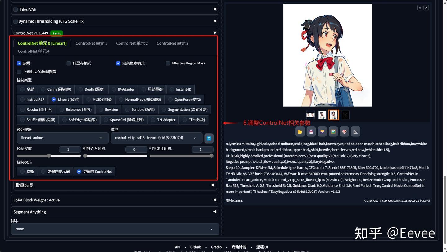Open the 脚本 None script dropdown
This screenshot has height=252, width=447.
(115, 229)
